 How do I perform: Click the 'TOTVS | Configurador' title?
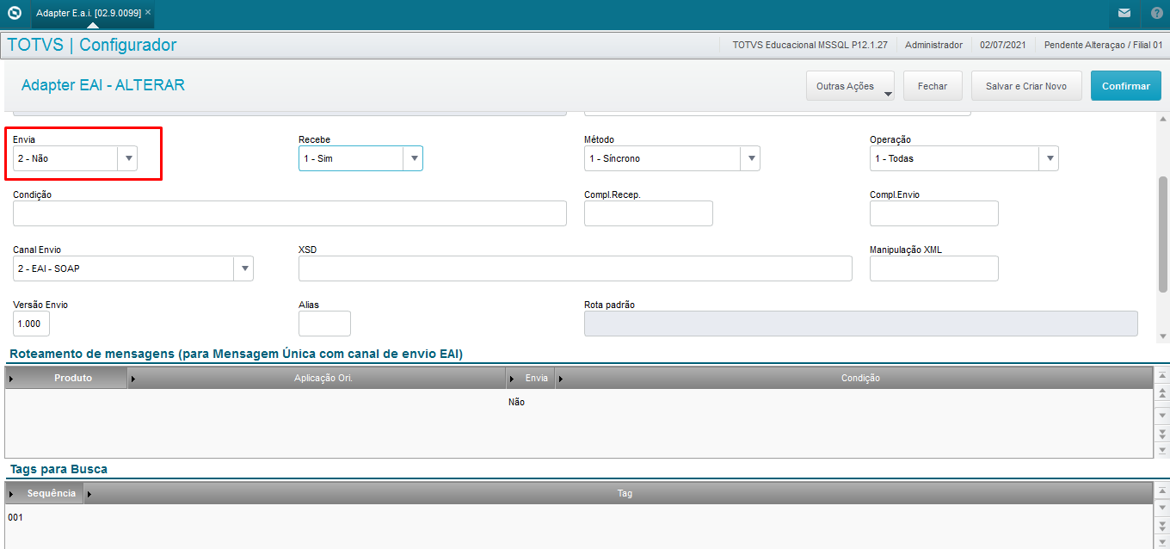[x=92, y=45]
